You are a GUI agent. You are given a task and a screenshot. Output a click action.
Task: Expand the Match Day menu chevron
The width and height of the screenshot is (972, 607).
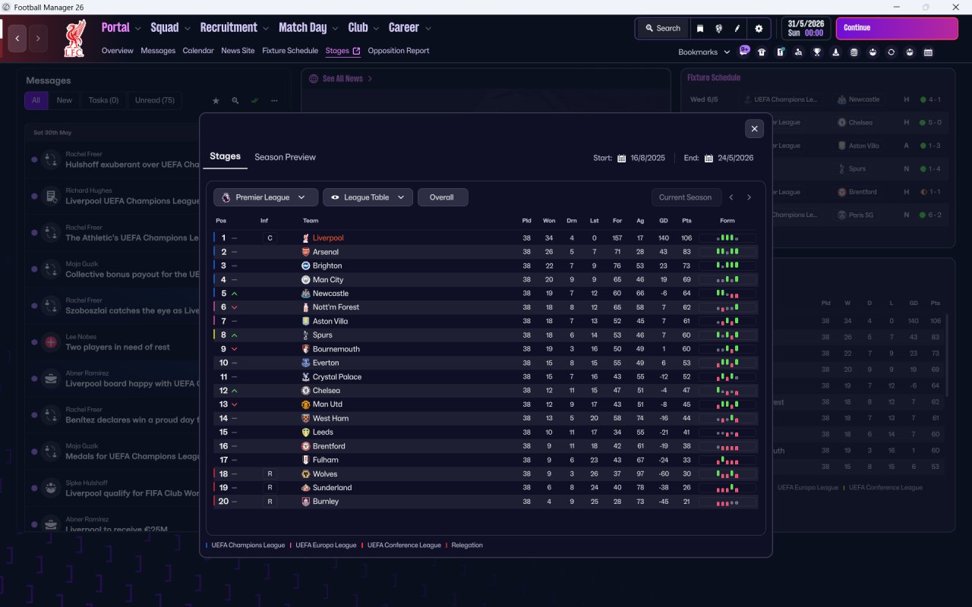336,29
